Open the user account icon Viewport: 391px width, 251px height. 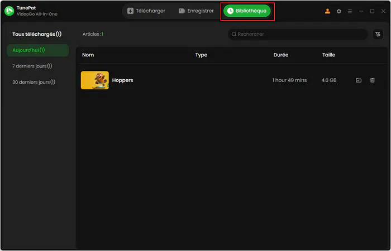point(327,11)
